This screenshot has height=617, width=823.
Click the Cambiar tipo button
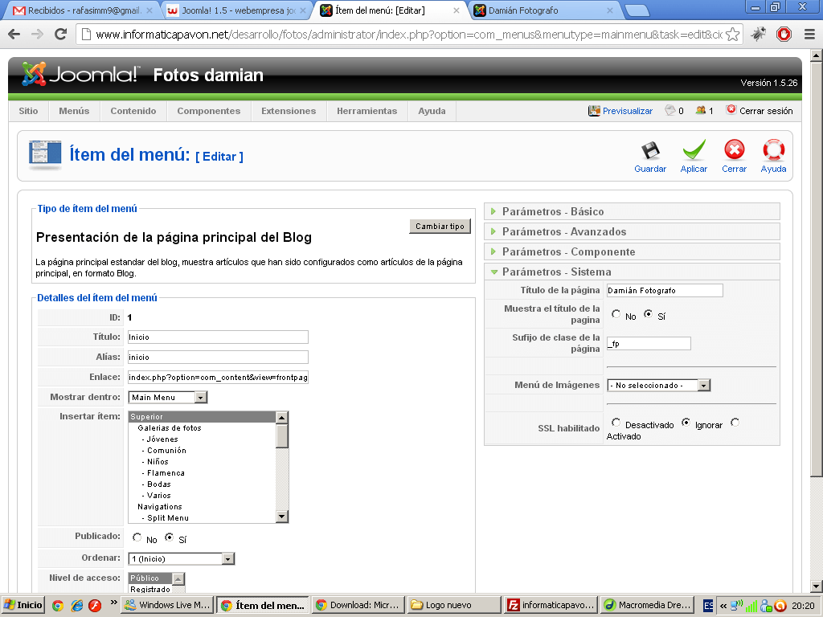click(x=440, y=226)
